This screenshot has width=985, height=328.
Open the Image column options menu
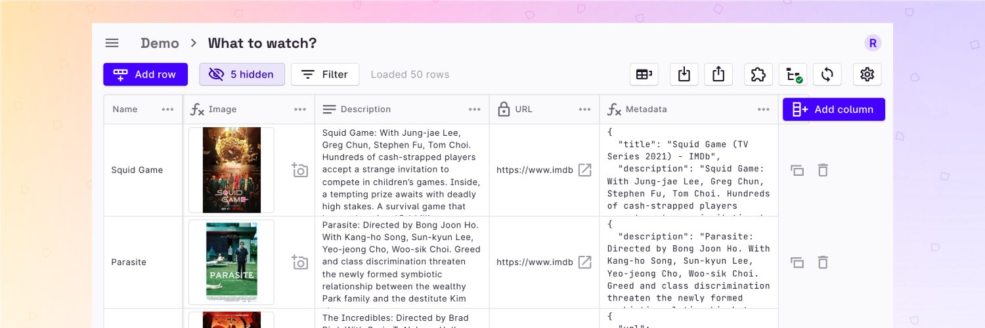(x=300, y=110)
